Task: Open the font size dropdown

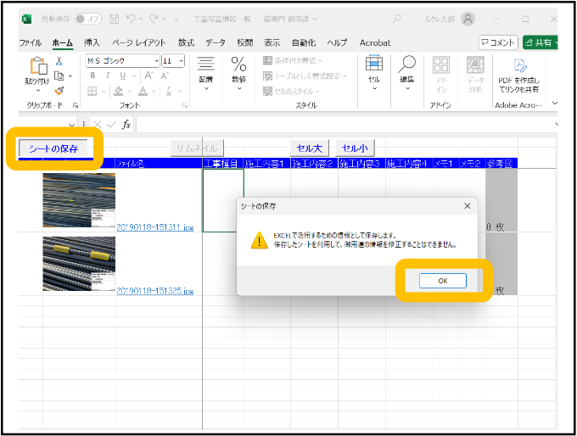Action: 181,61
